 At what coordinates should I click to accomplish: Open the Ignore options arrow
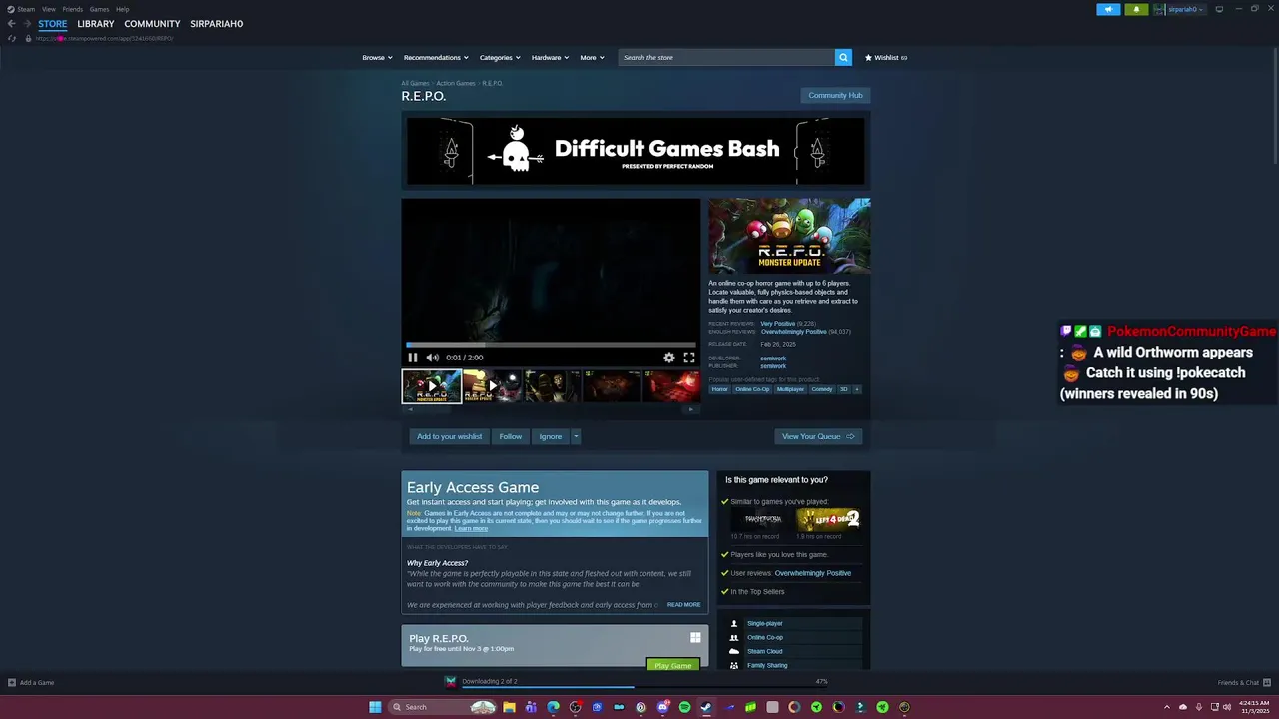(x=575, y=436)
